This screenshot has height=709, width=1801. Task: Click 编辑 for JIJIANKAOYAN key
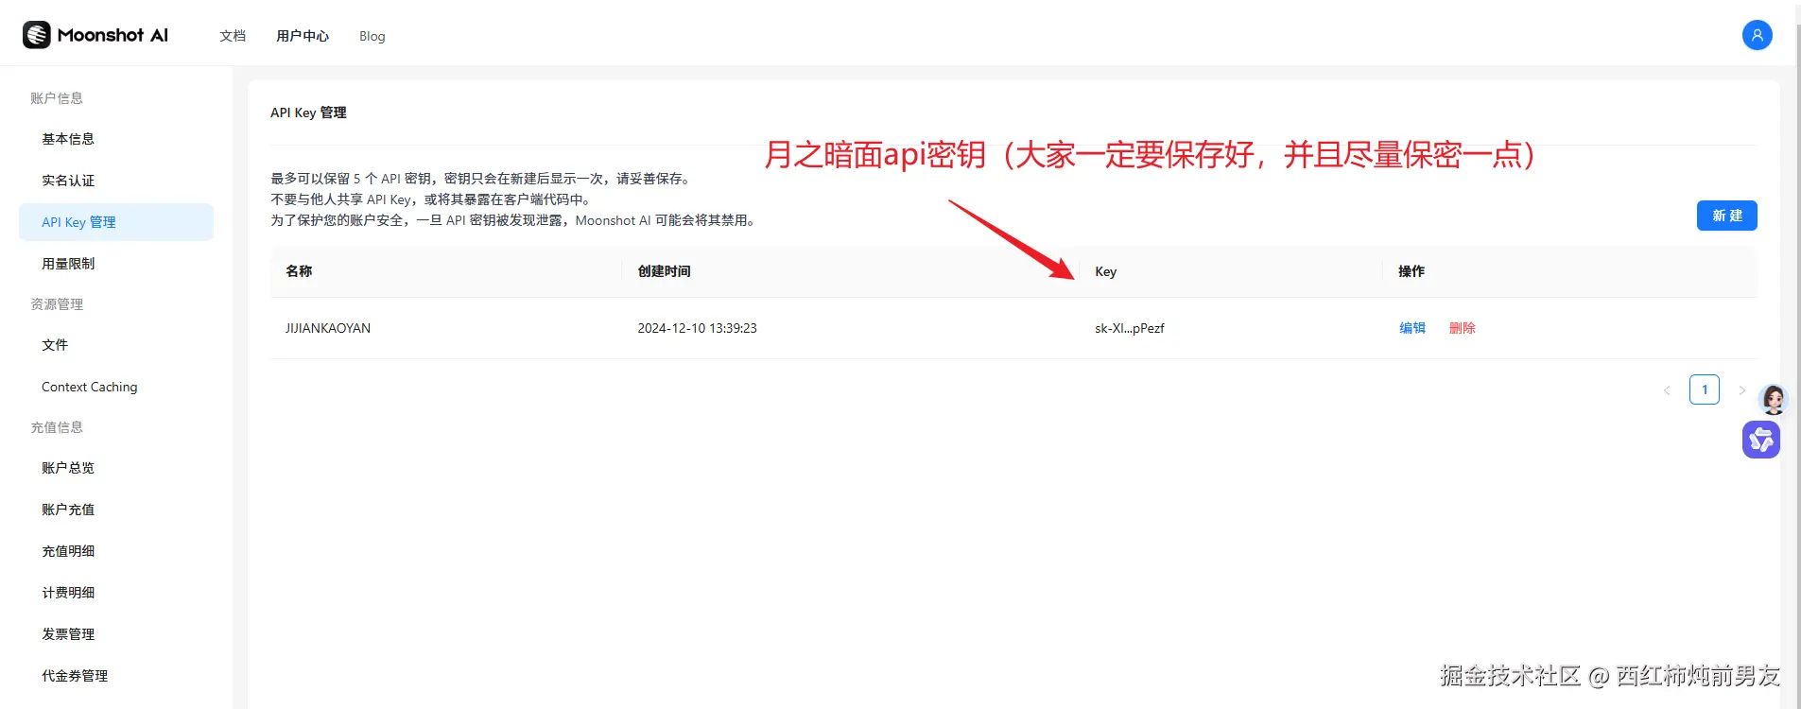(1412, 328)
